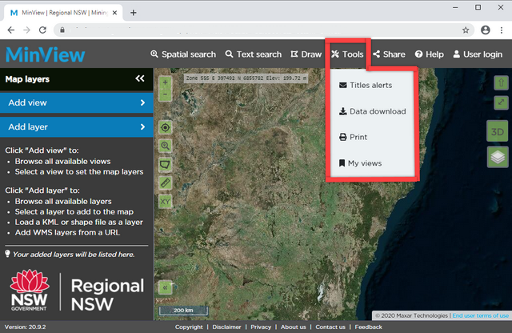Viewport: 512px width, 333px height.
Task: Zoom out on the map
Action: [x=166, y=94]
